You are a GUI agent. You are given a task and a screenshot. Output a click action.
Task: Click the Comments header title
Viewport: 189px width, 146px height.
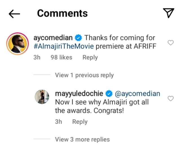tap(62, 13)
